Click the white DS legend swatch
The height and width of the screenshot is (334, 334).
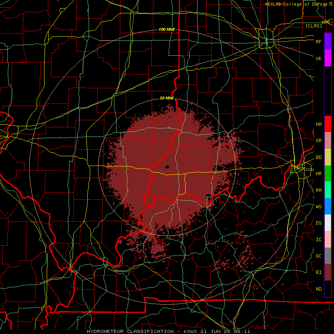tap(328, 223)
